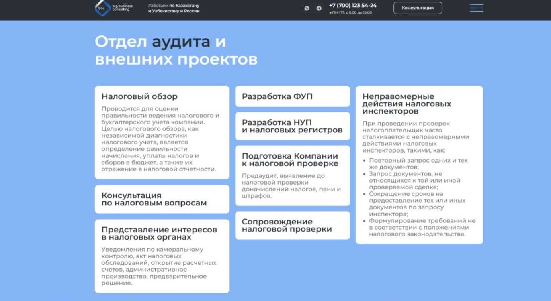
Task: Click the 'Уведомления по камеральному контролю' description
Action: click(159, 266)
